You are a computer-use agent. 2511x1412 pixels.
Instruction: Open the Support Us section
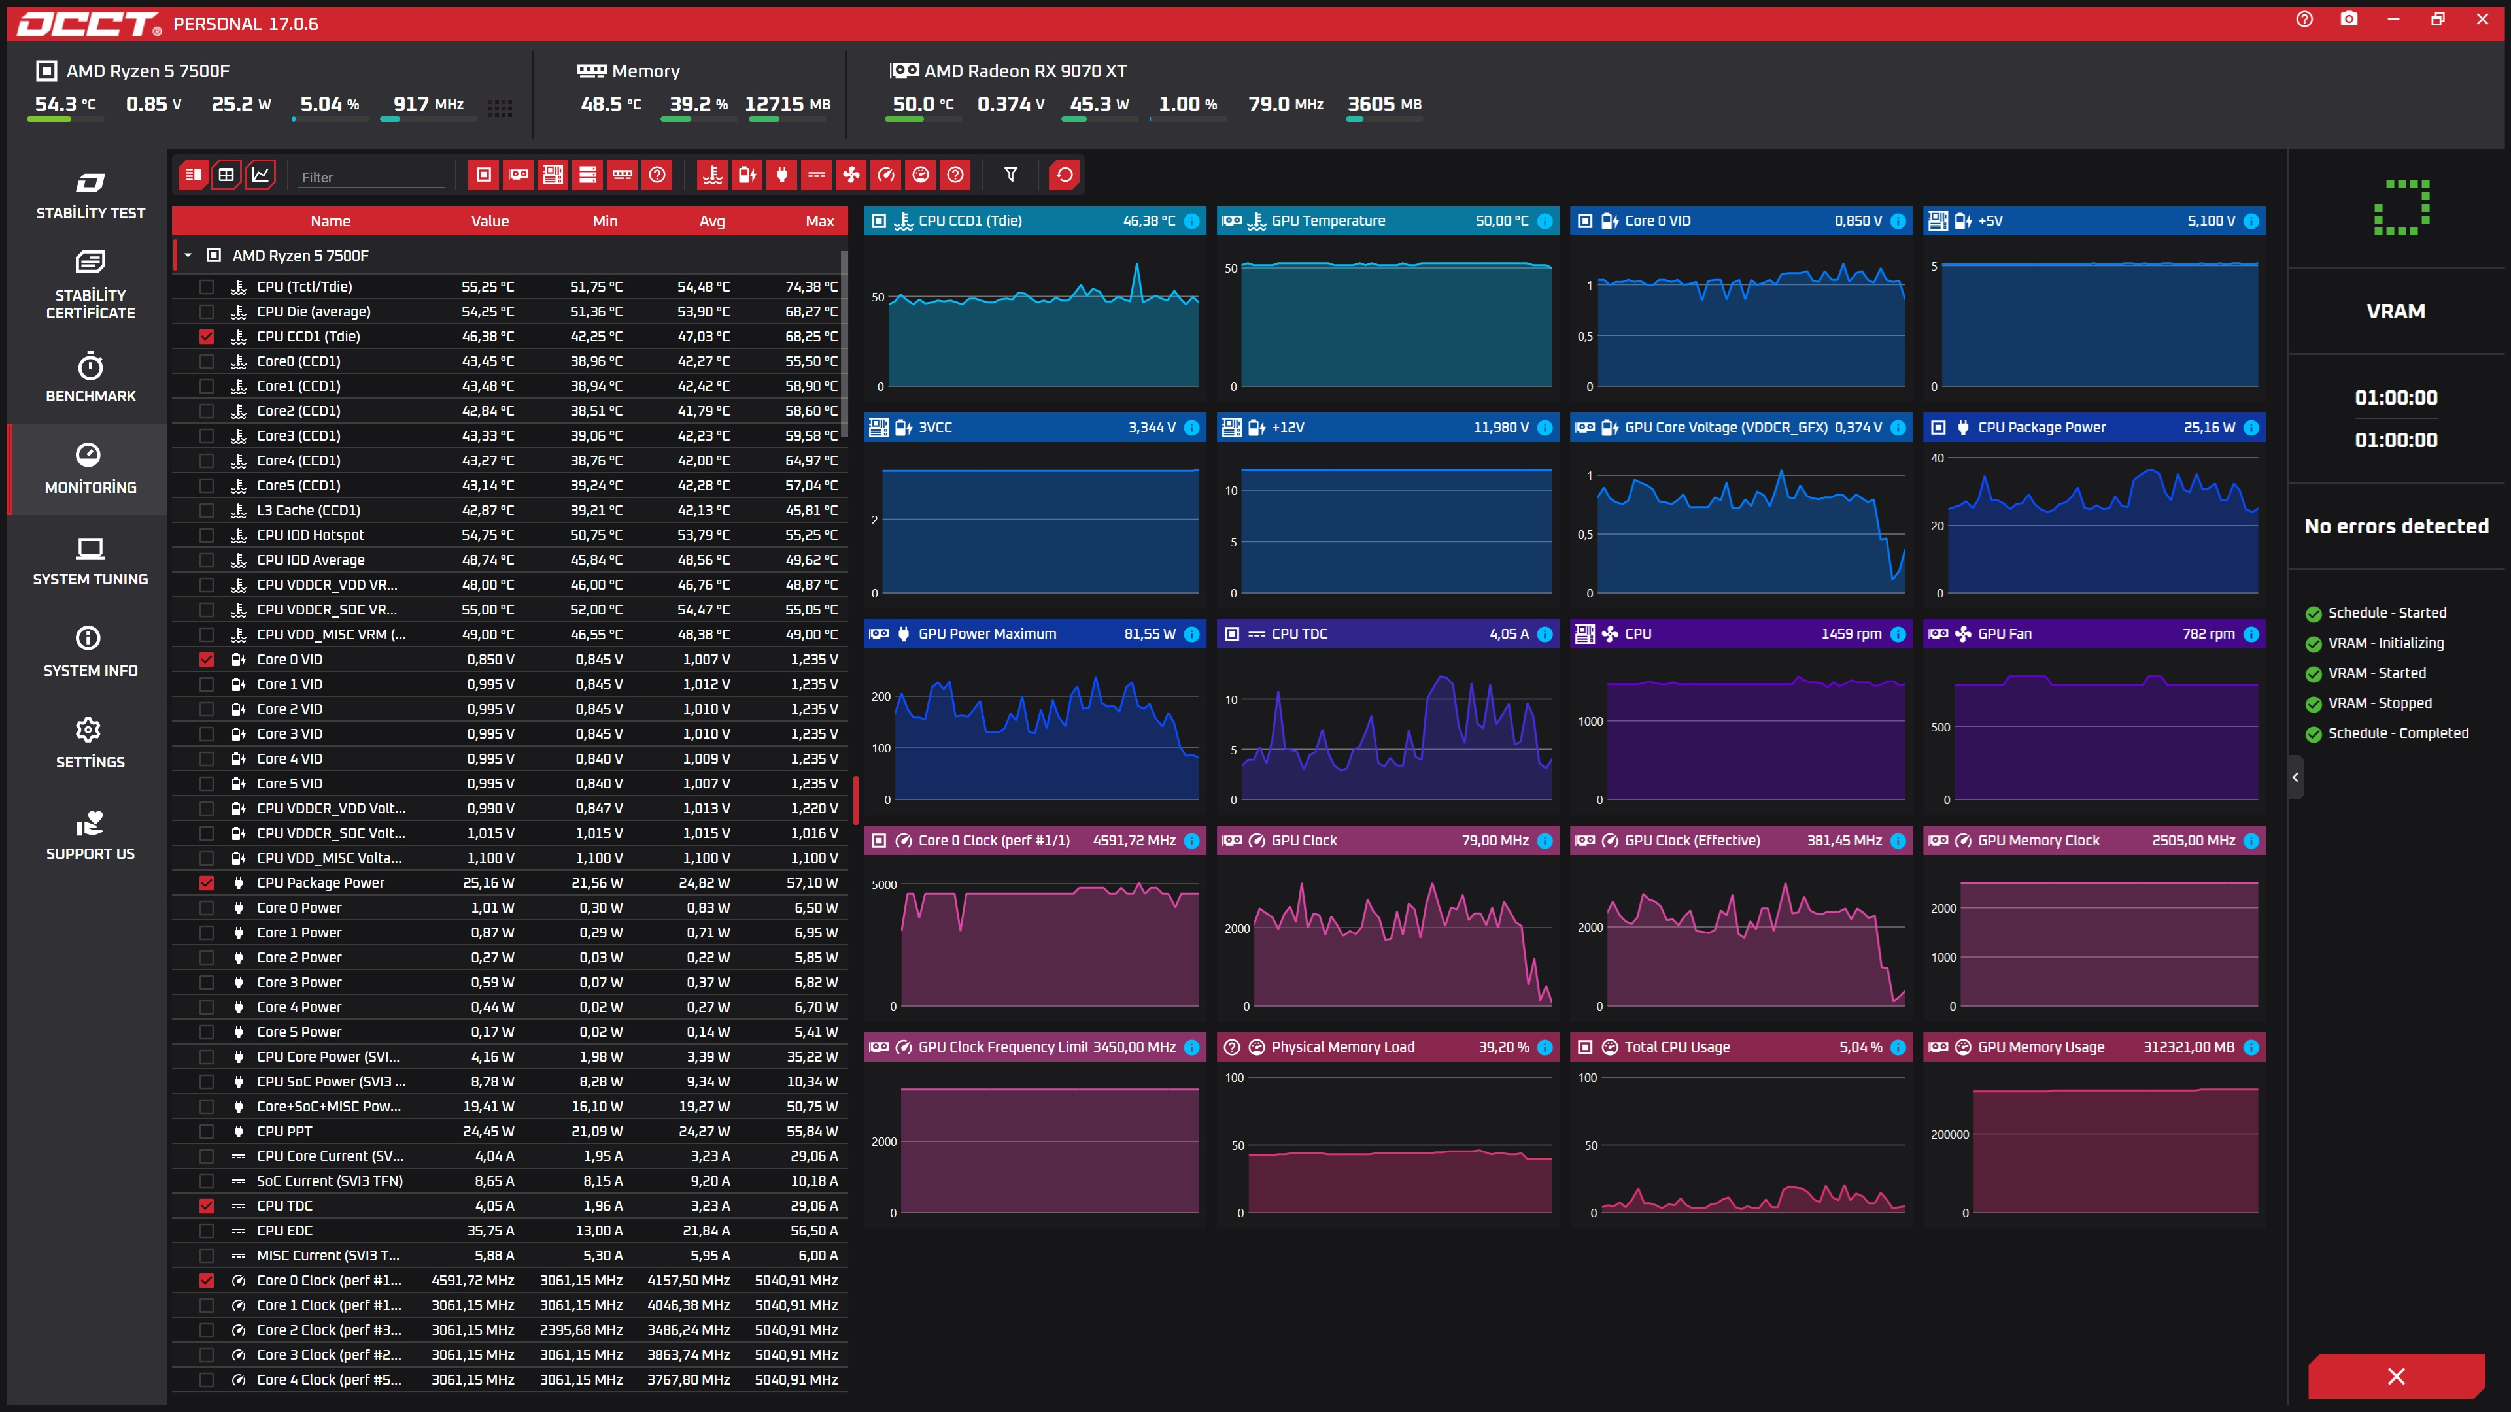click(90, 835)
